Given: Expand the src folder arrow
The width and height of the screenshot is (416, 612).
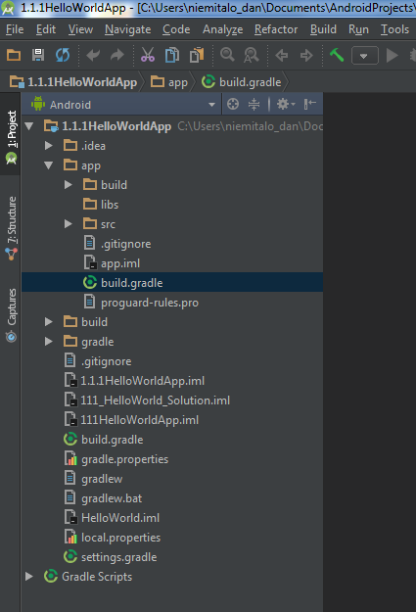Looking at the screenshot, I should [69, 224].
